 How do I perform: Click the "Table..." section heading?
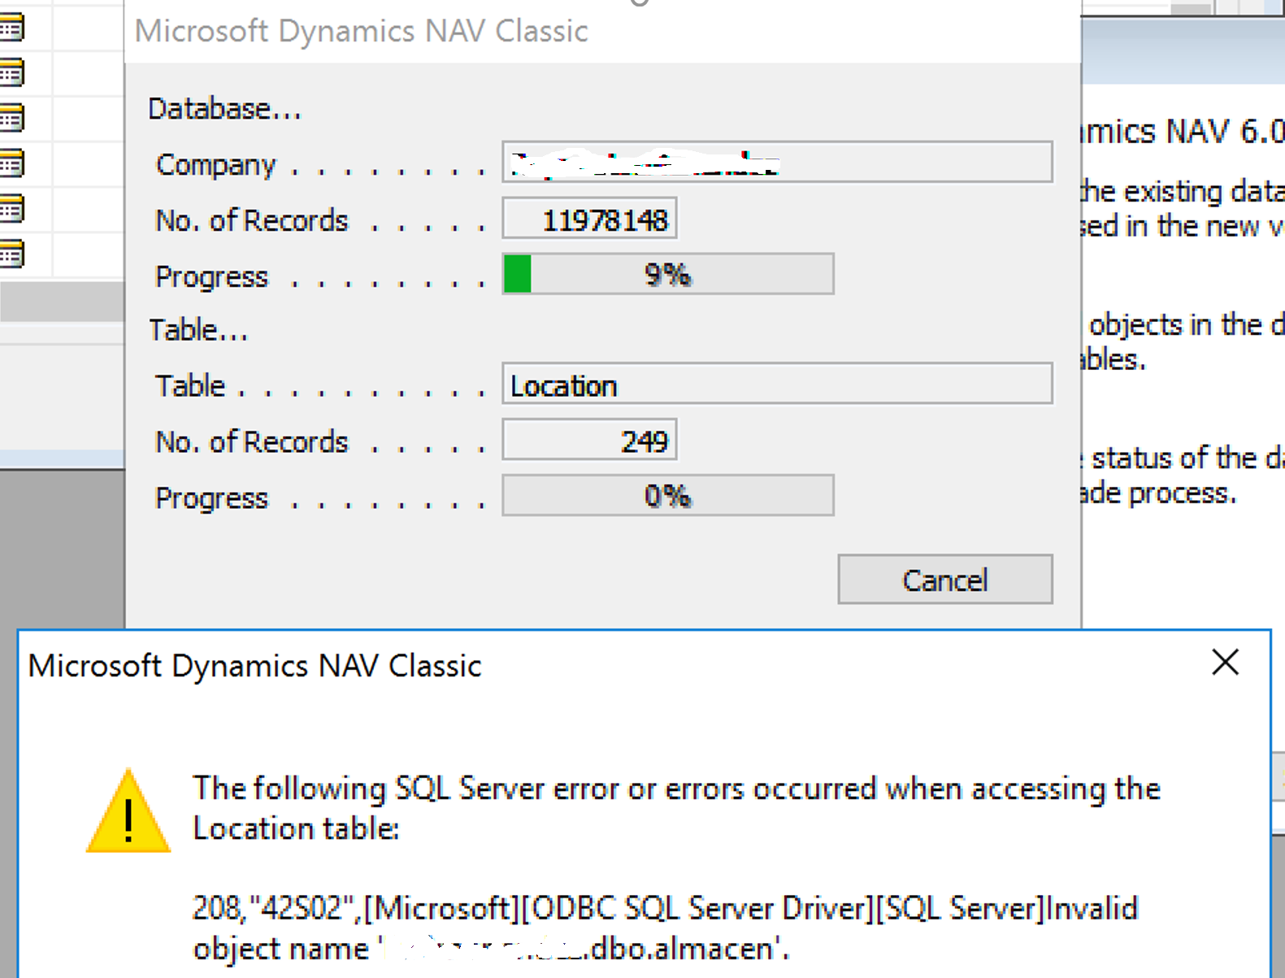pos(198,330)
